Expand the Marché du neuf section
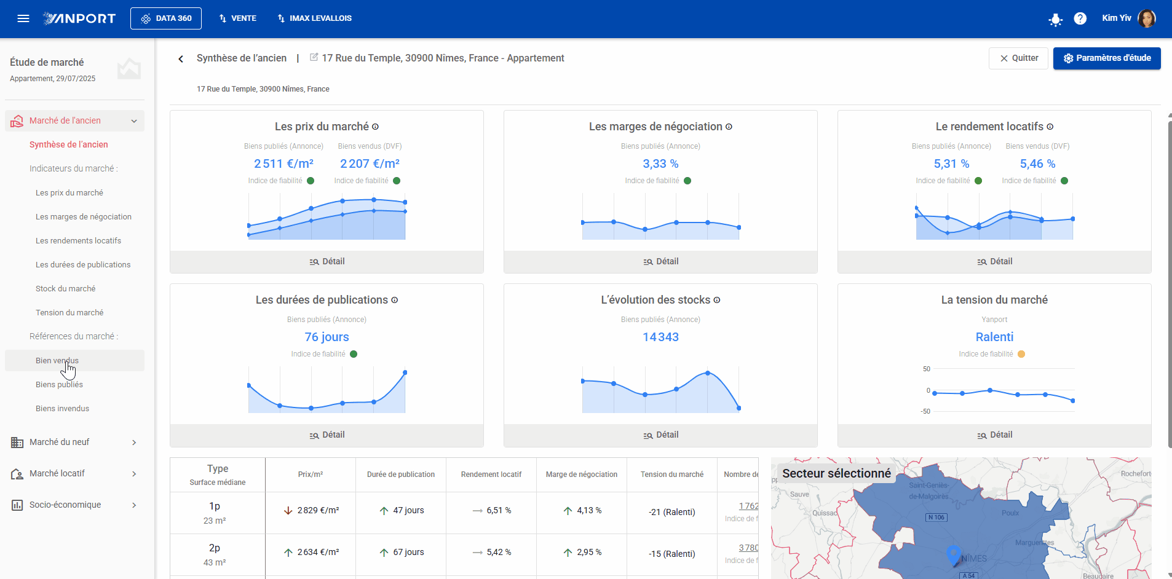Screen dimensions: 1172x579 (x=134, y=443)
